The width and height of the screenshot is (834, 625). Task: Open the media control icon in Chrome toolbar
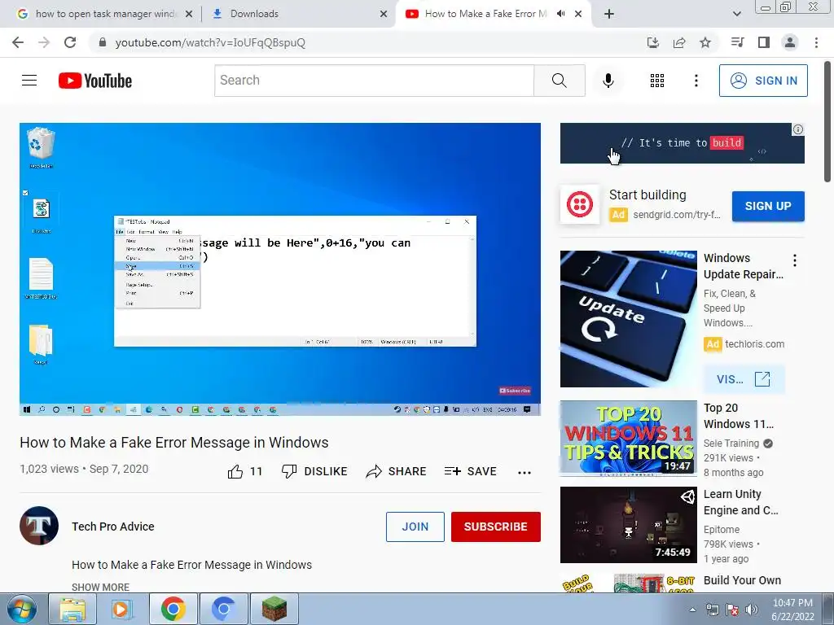737,42
